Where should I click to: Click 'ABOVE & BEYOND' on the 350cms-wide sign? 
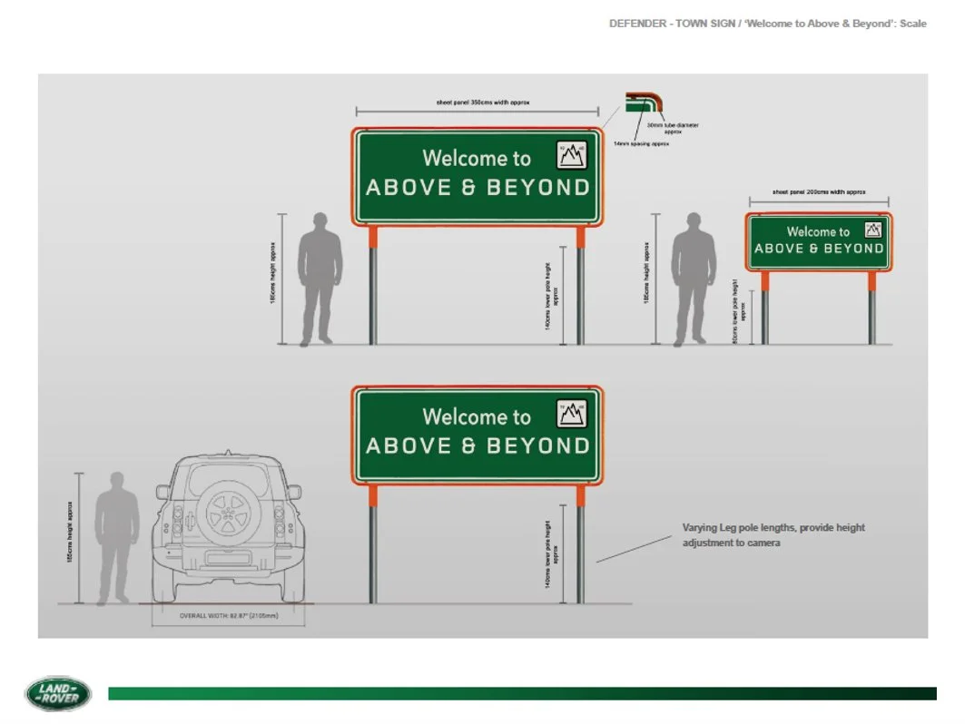pyautogui.click(x=478, y=188)
